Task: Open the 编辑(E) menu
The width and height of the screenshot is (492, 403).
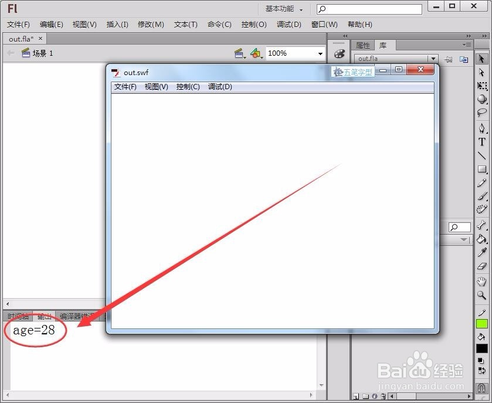Action: click(x=52, y=25)
